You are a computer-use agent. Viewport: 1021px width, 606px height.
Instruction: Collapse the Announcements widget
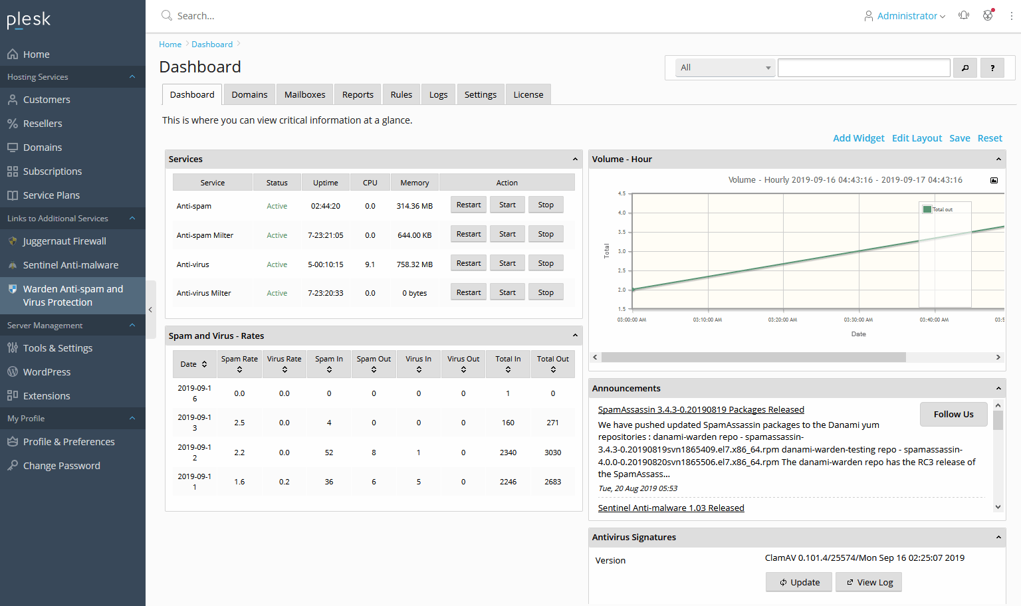coord(998,389)
